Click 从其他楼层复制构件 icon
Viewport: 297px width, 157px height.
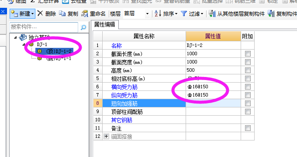(x=212, y=13)
